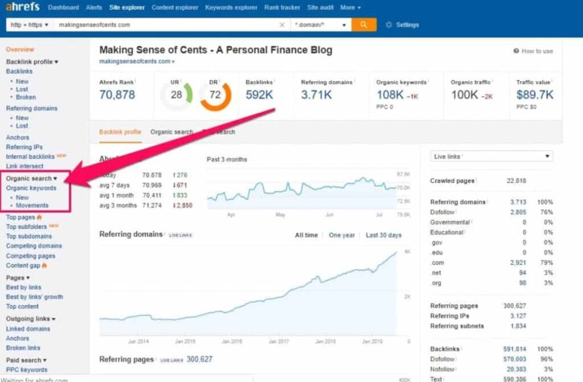Open the Live links dropdown
This screenshot has height=382, width=583.
tap(491, 156)
